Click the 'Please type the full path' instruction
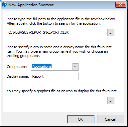This screenshot has width=128, height=127. coord(62,21)
